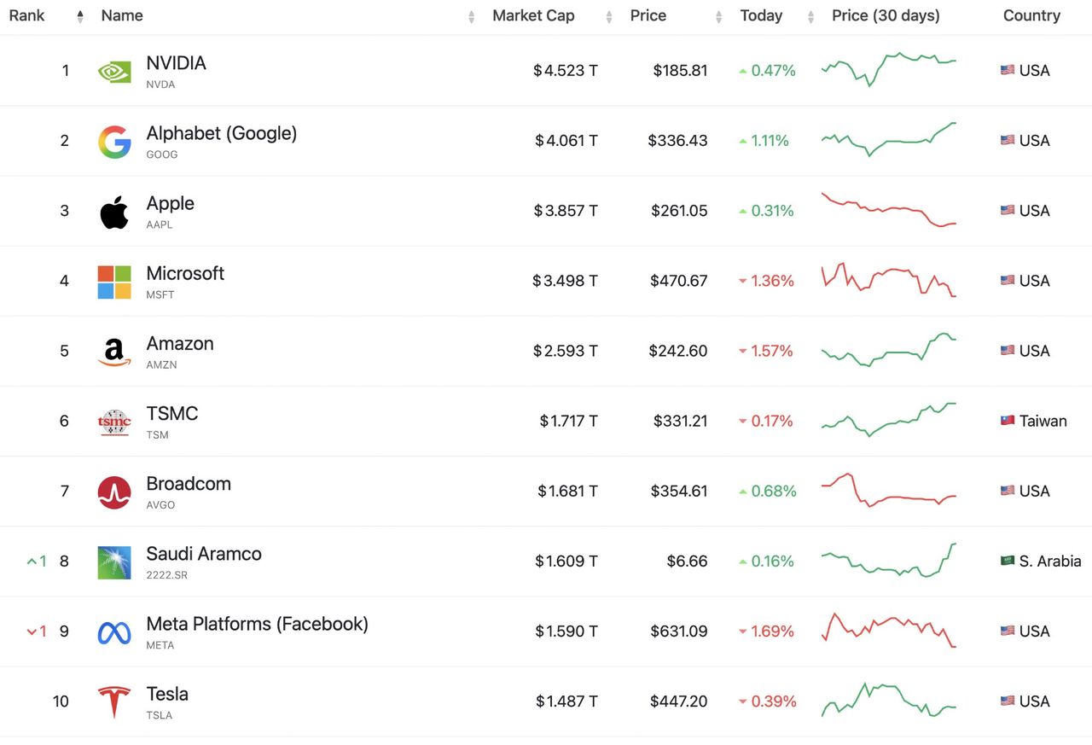
Task: Open NVIDIA 30-day price chart
Action: 888,70
